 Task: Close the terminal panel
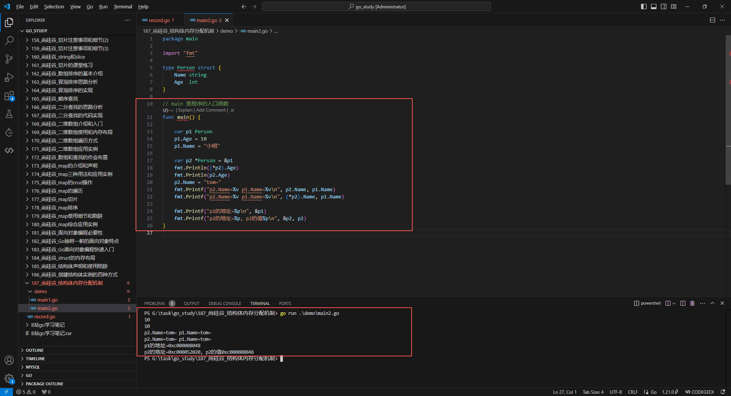point(722,303)
